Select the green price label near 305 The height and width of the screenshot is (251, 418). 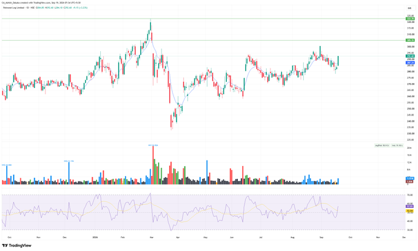coord(410,40)
